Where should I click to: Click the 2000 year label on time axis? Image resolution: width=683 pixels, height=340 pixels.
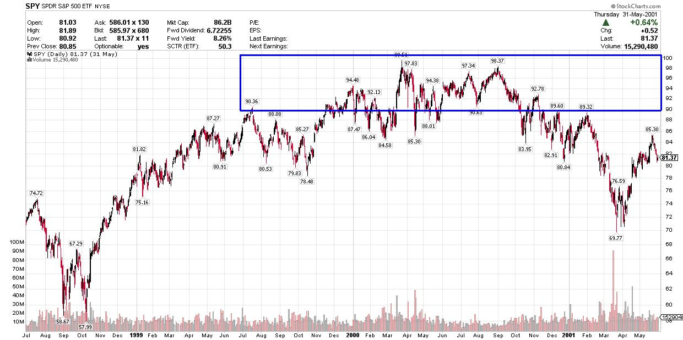coord(354,335)
